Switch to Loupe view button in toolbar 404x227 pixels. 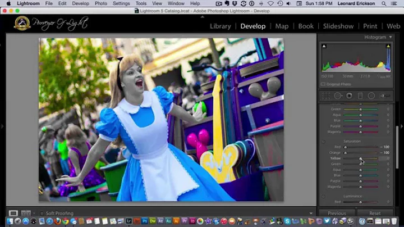tap(13, 214)
